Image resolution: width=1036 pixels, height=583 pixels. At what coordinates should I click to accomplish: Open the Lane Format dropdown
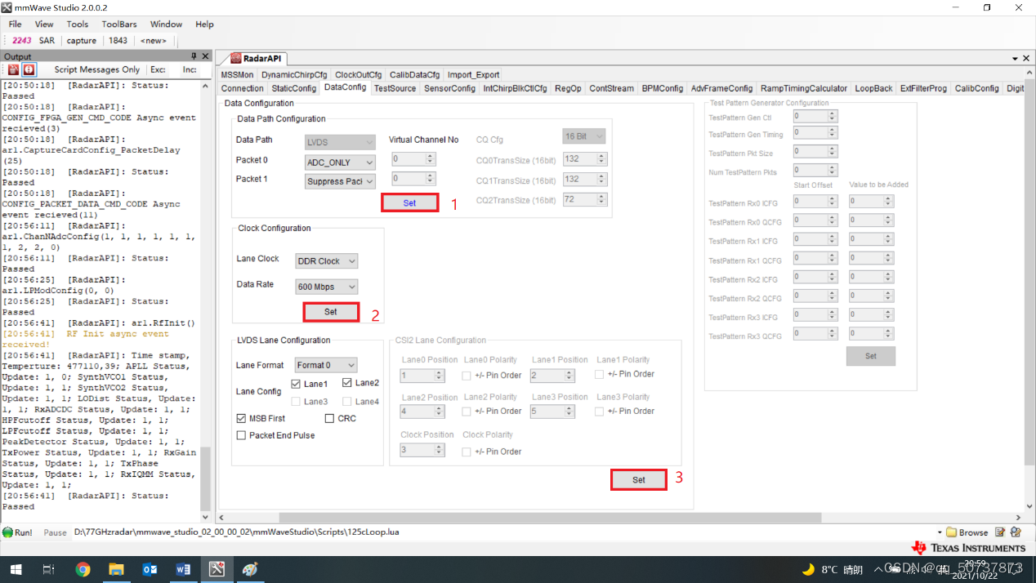pyautogui.click(x=327, y=365)
